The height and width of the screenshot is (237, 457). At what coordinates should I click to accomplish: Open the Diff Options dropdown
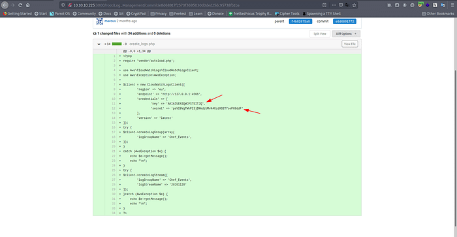click(x=346, y=34)
